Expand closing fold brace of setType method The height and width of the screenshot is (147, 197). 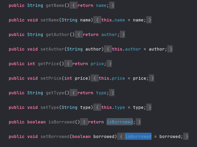(149, 107)
